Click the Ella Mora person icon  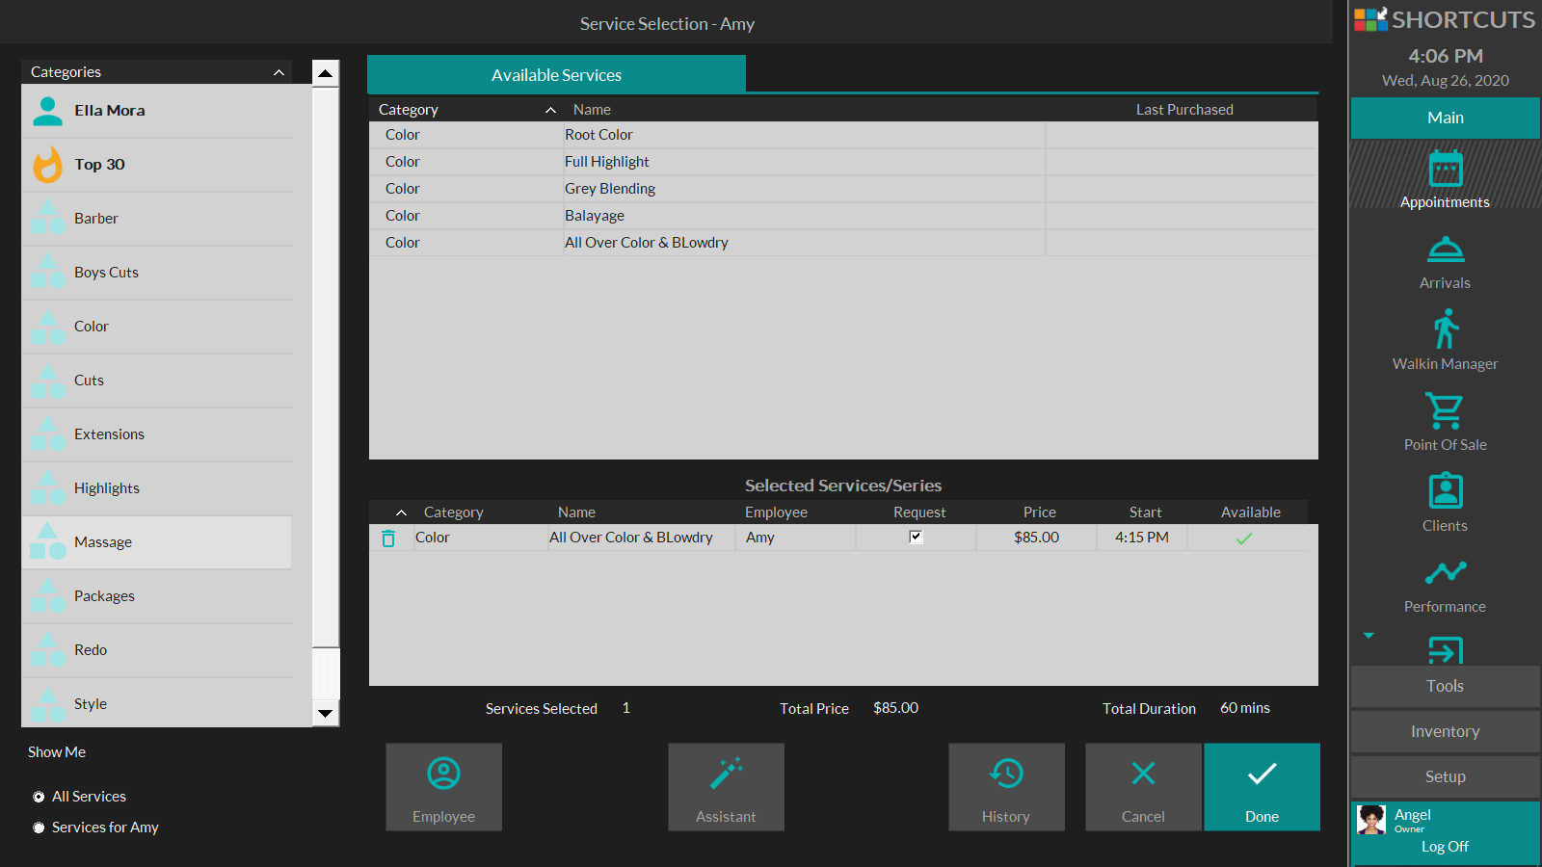[47, 111]
